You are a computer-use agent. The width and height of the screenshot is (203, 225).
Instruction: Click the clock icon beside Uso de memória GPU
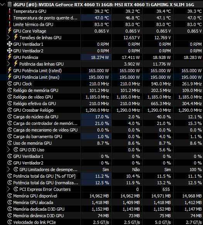click(10, 143)
